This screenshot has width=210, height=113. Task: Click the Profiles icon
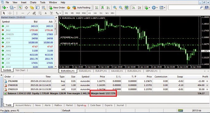(x=12, y=8)
